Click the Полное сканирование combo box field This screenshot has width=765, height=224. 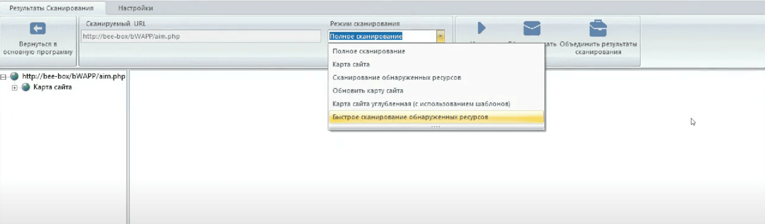(382, 36)
